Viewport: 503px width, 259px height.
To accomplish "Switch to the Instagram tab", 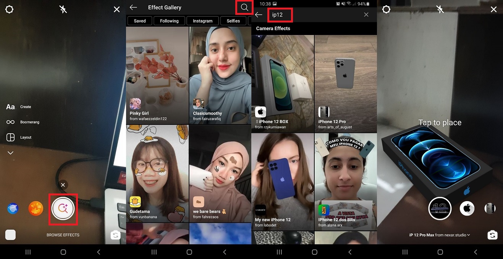I will point(202,21).
